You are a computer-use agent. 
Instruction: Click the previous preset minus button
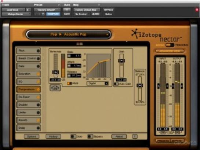pyautogui.click(x=36, y=14)
